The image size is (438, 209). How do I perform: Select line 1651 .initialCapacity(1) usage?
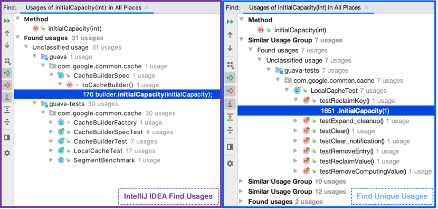(336, 111)
